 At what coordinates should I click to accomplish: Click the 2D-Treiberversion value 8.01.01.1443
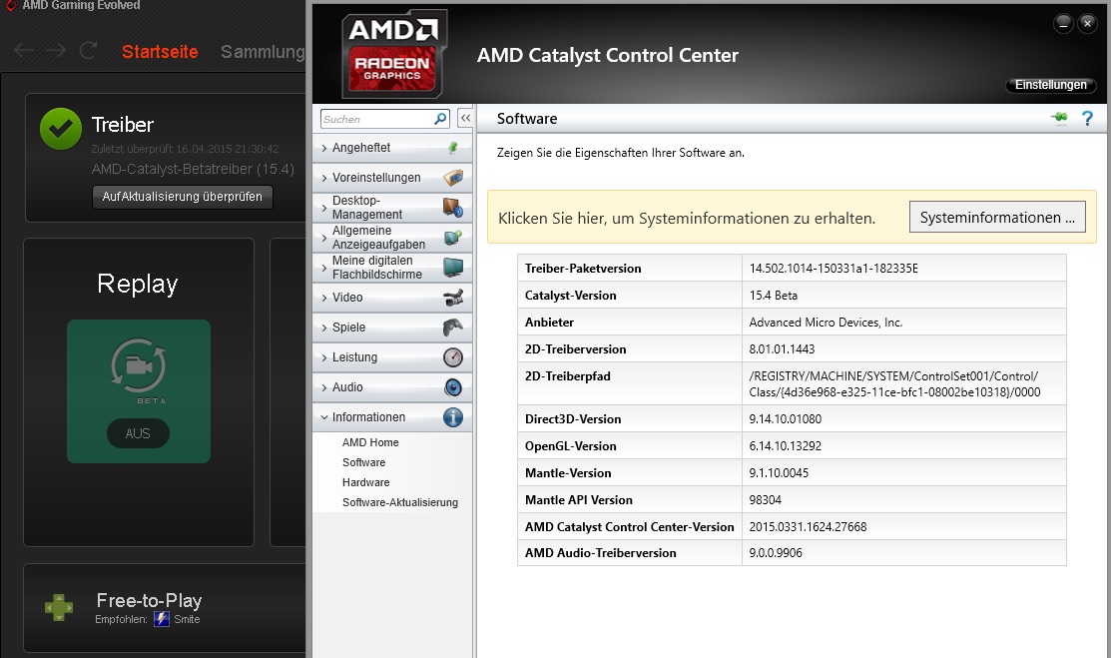tap(782, 348)
